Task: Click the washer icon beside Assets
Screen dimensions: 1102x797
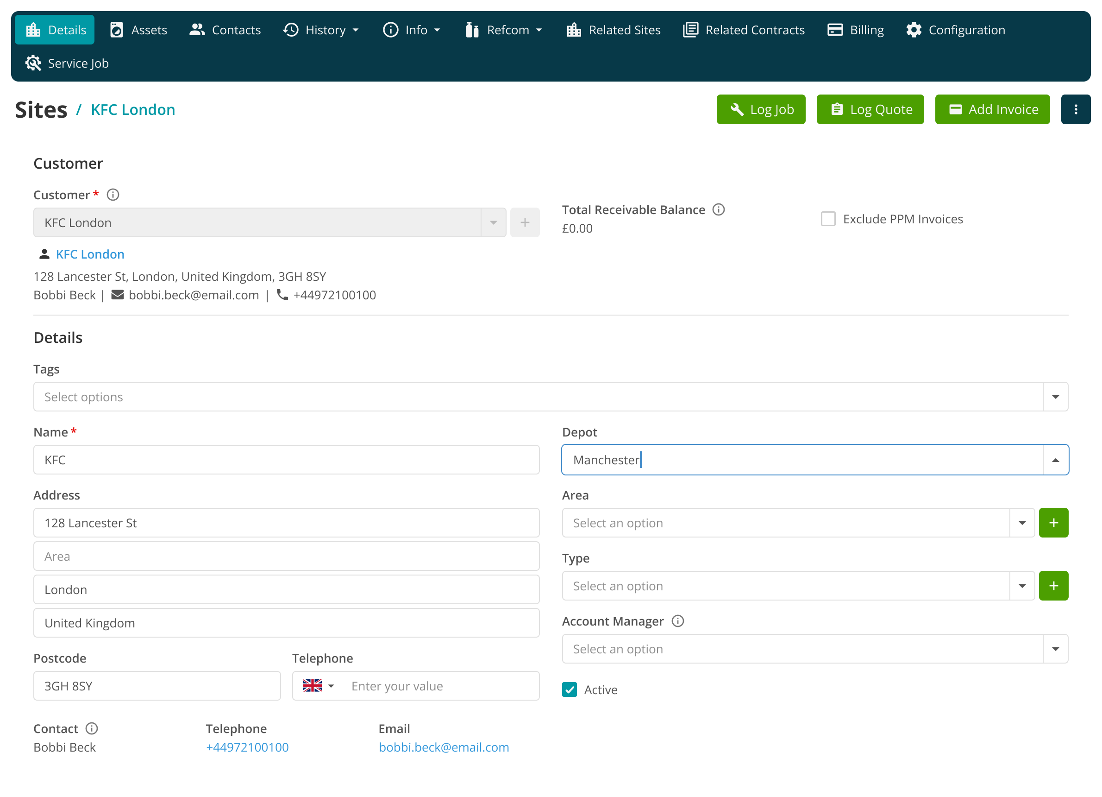Action: tap(117, 30)
